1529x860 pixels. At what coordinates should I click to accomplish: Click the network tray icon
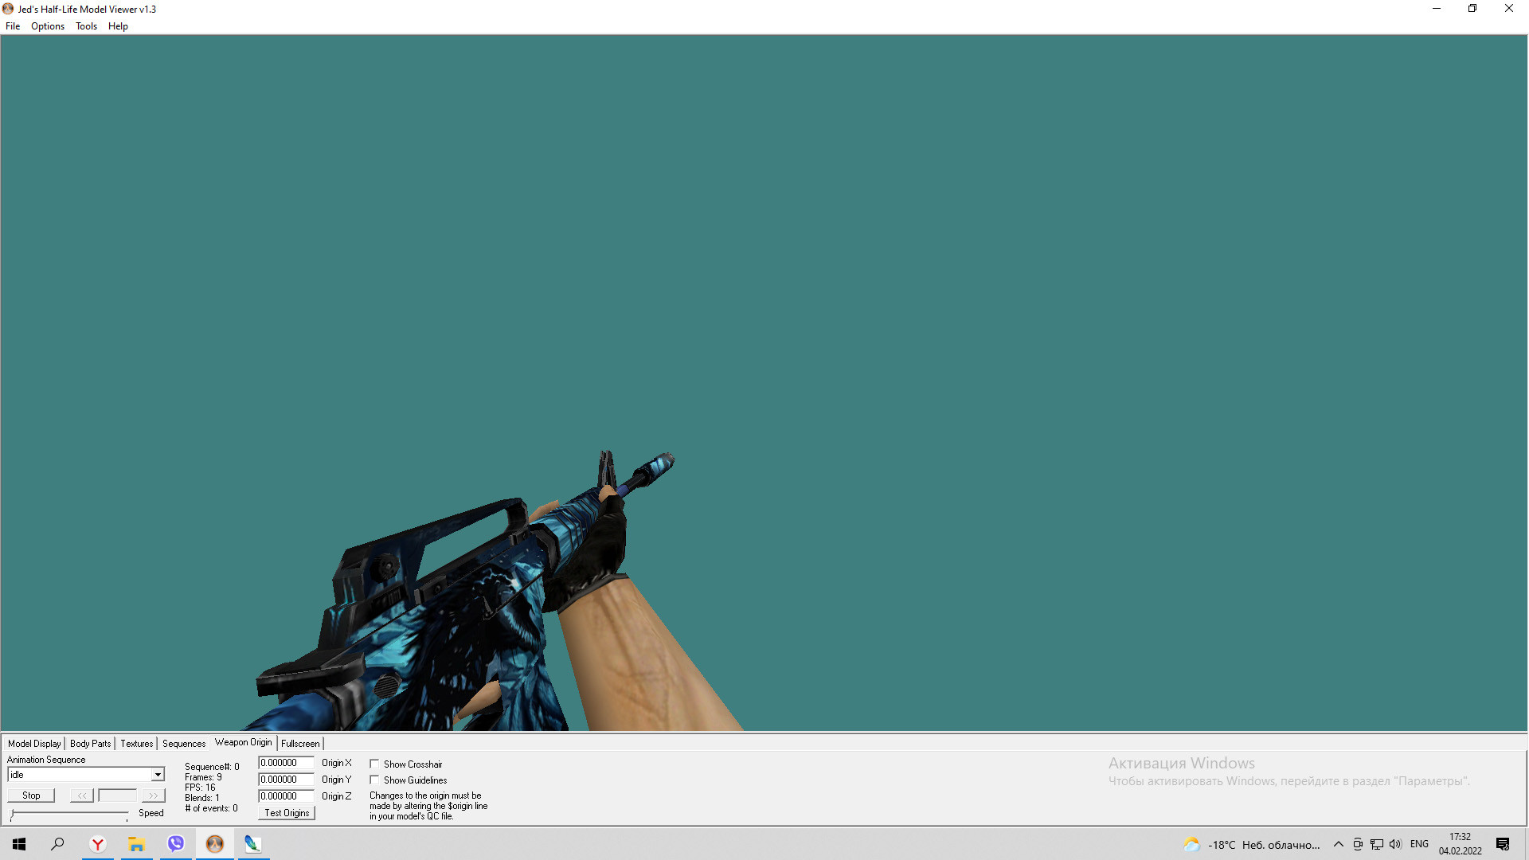tap(1377, 845)
